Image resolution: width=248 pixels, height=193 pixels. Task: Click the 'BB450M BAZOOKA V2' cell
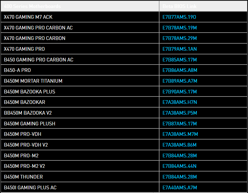[x=80, y=113]
